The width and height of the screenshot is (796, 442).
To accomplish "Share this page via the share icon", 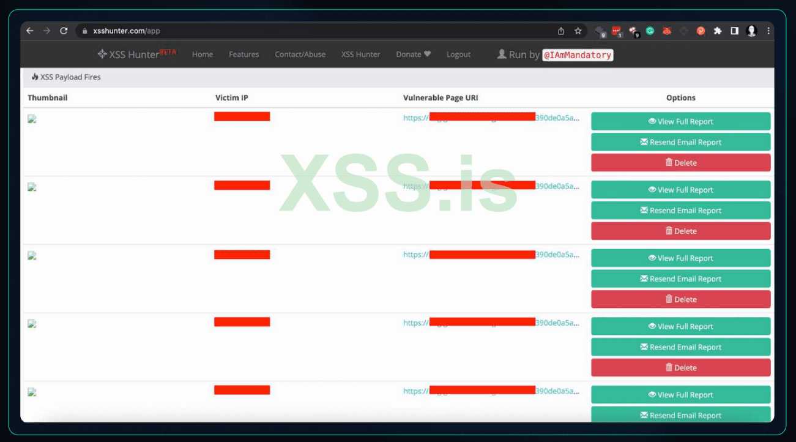I will pos(561,31).
